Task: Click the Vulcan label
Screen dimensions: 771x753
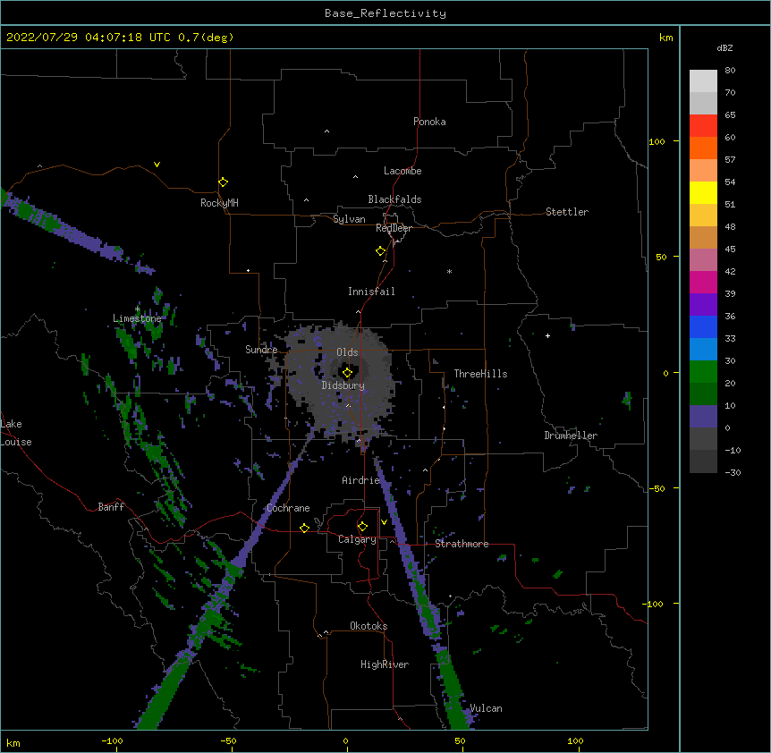Action: [486, 708]
